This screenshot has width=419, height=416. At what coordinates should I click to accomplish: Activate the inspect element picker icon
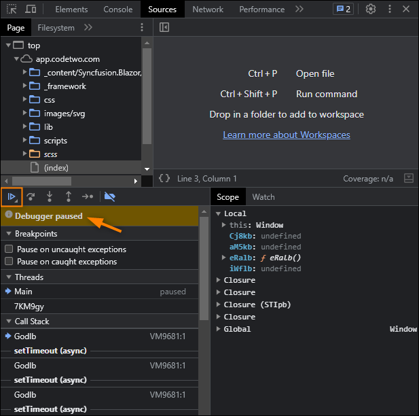tap(12, 9)
